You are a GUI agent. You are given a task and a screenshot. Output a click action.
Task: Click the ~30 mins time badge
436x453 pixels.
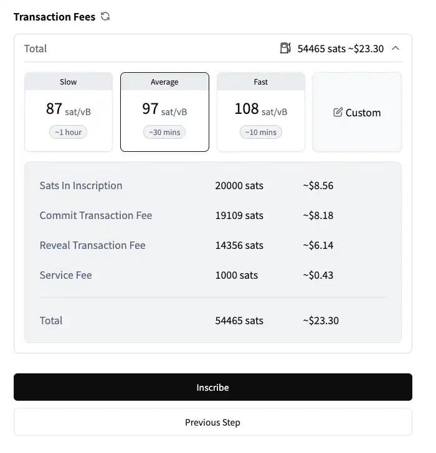pyautogui.click(x=164, y=133)
